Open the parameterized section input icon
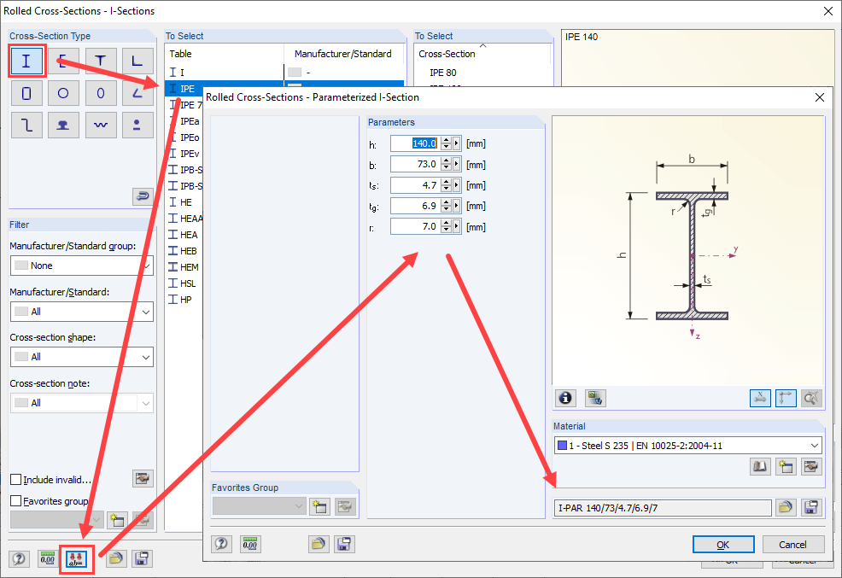The height and width of the screenshot is (578, 842). pyautogui.click(x=76, y=559)
